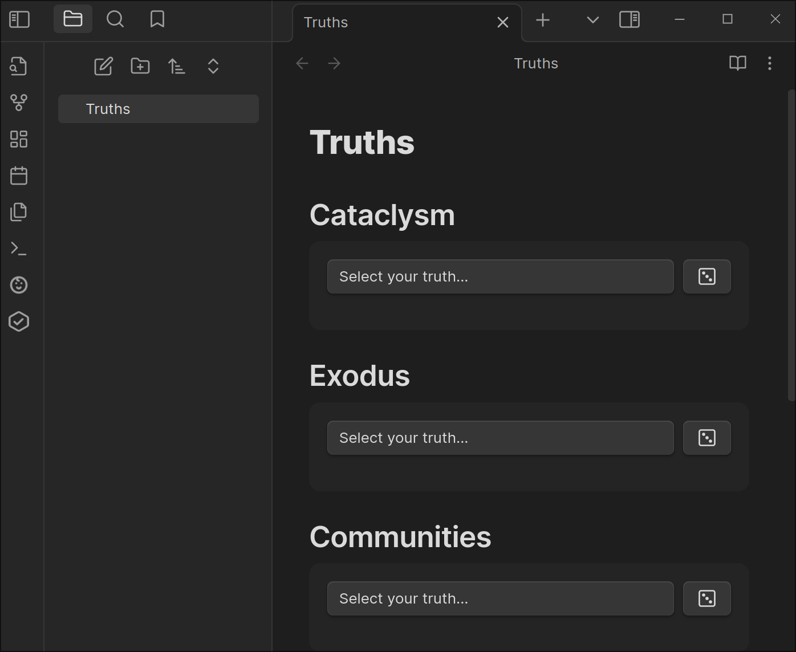Roll dice for Communities truth
Image resolution: width=796 pixels, height=652 pixels.
coord(707,598)
